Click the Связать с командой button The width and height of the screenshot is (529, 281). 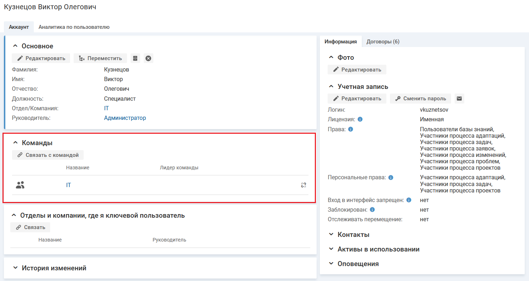[x=48, y=155]
